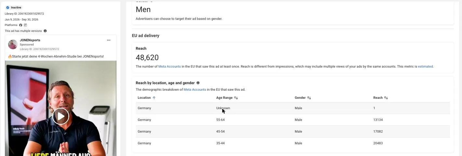Viewport: 462px width, 156px height.
Task: Click reach value 13134
Action: [378, 120]
